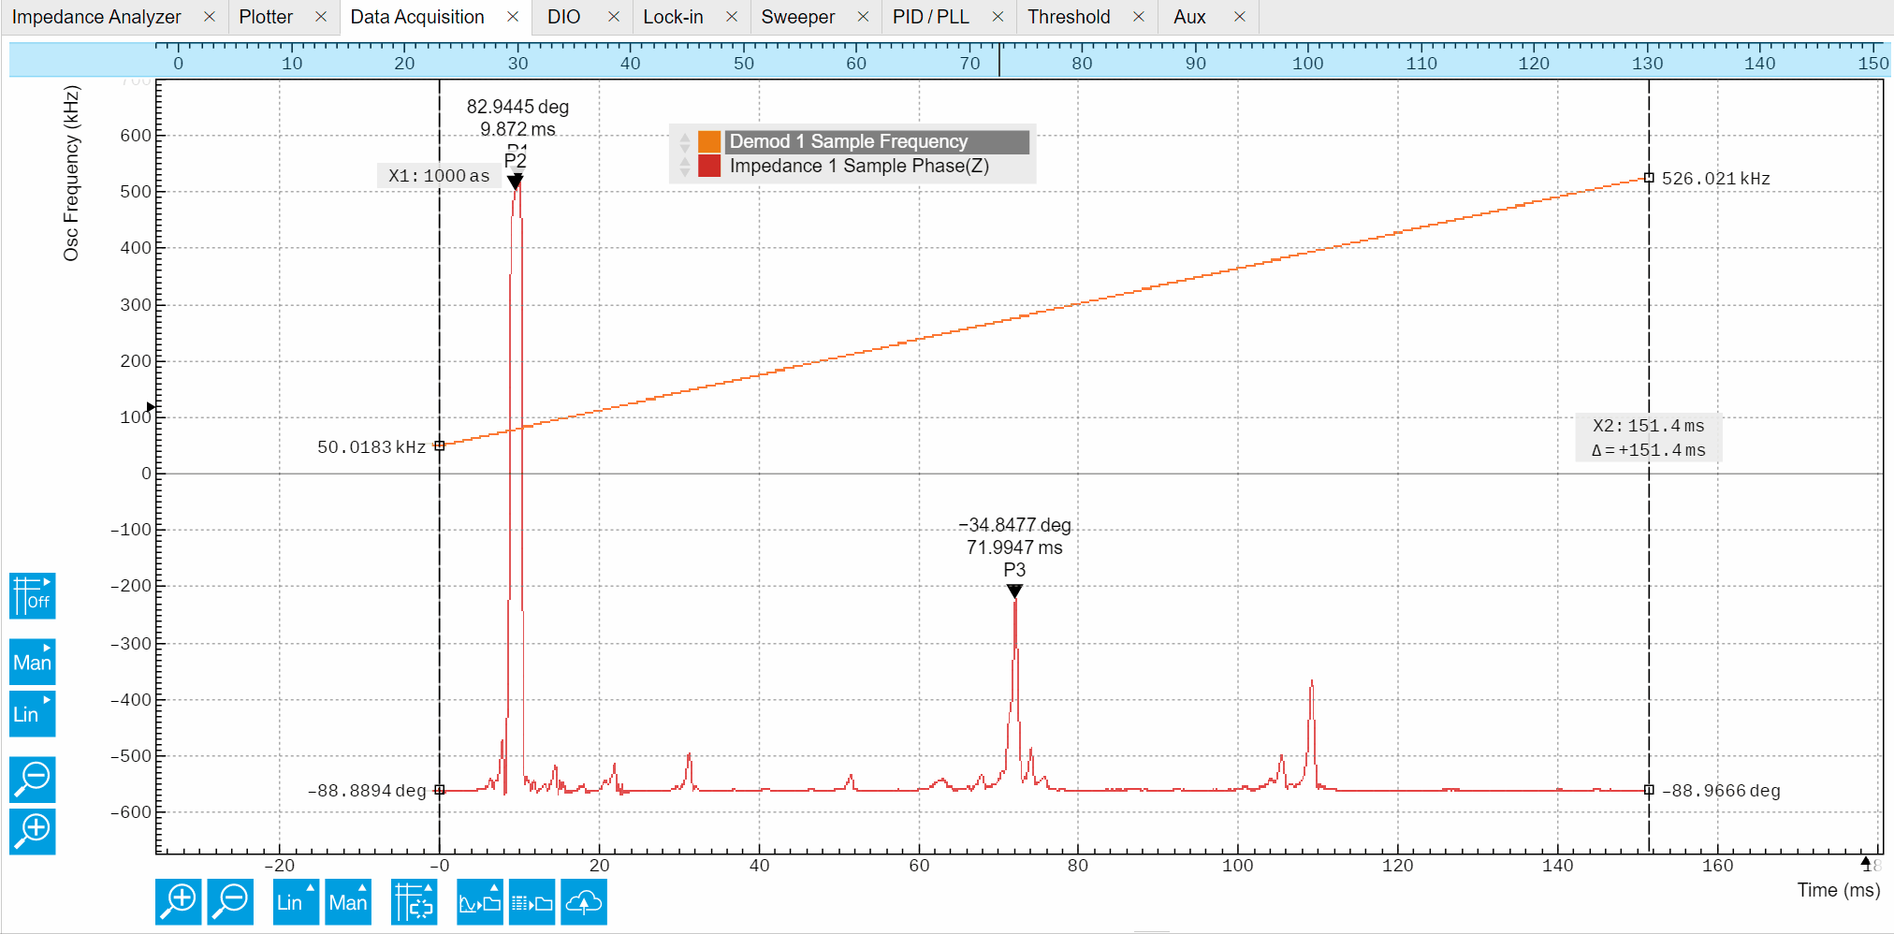
Task: Select the horizontal zoom-in tool
Action: pos(179,901)
